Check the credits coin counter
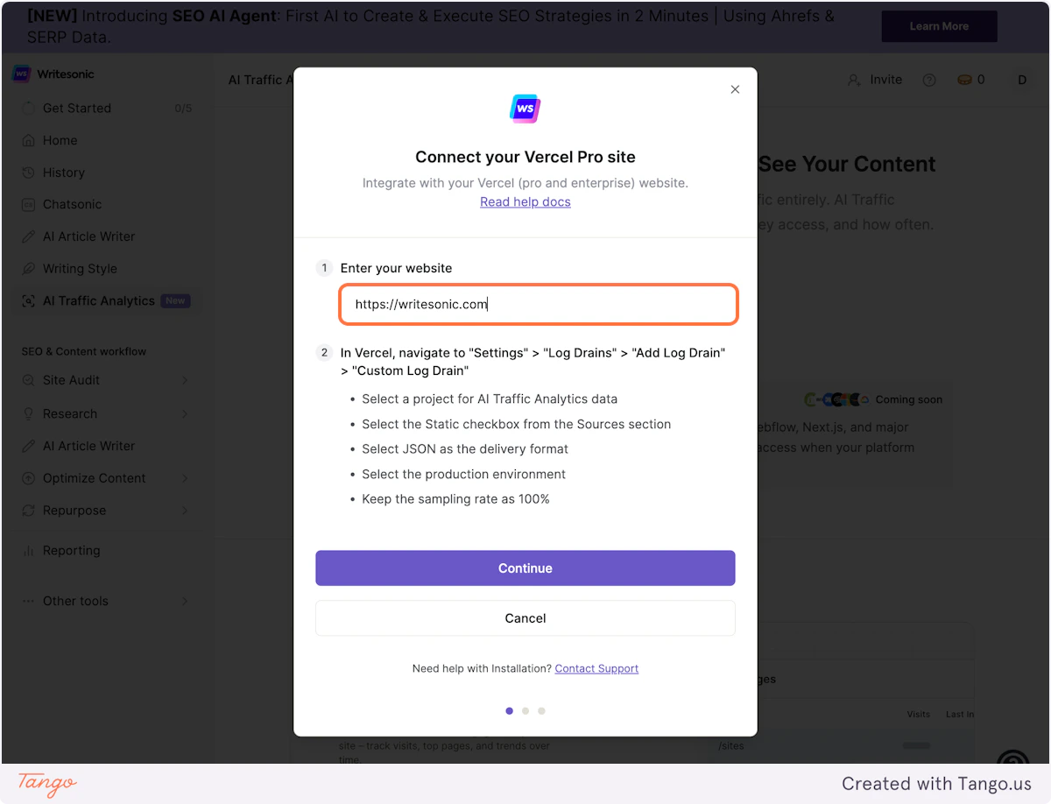This screenshot has width=1051, height=804. [x=970, y=80]
